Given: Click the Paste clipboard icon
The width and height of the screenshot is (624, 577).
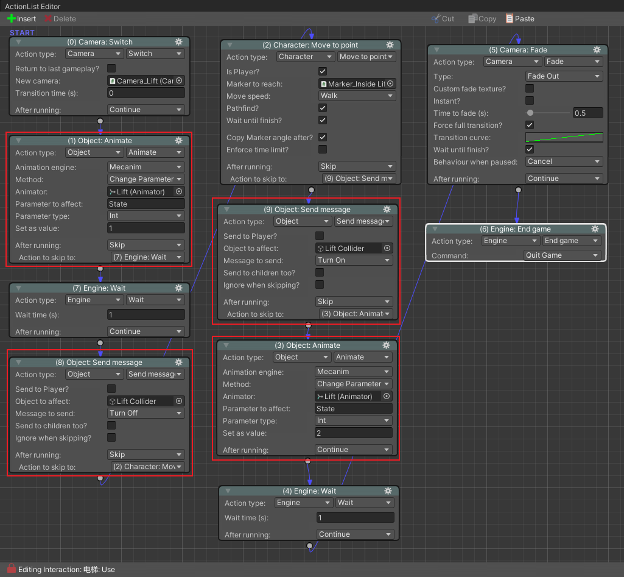Looking at the screenshot, I should [x=510, y=19].
